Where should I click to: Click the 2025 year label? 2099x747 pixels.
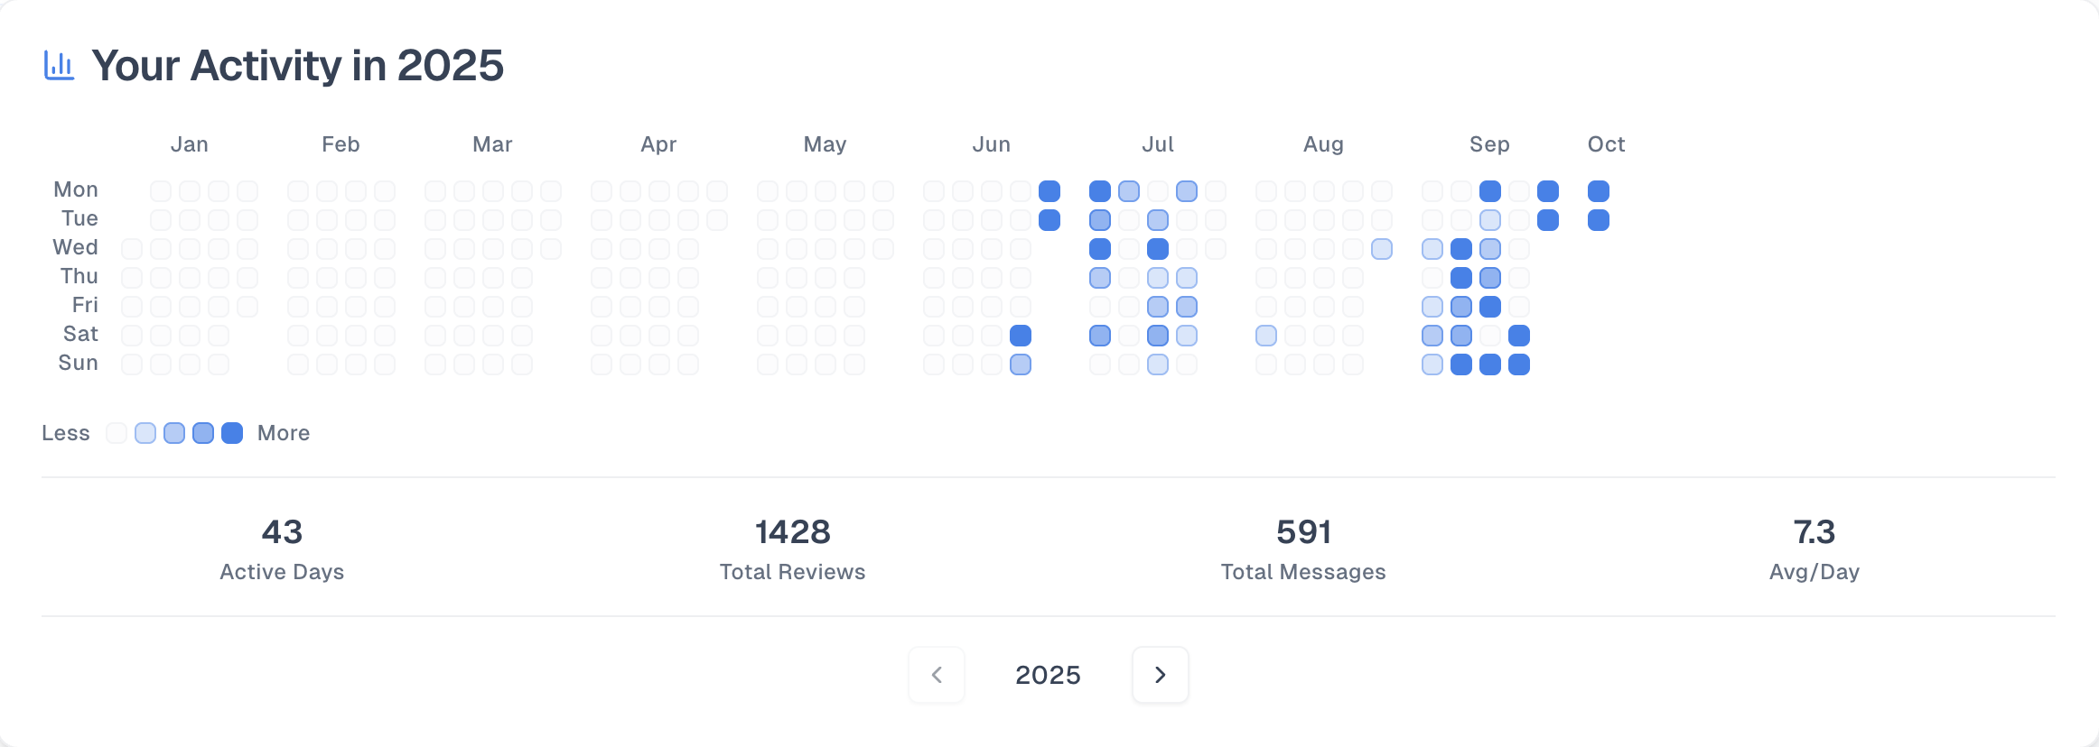(x=1048, y=675)
